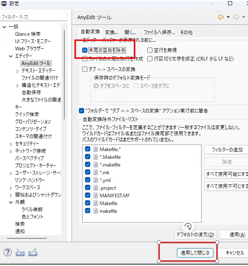Image resolution: width=248 pixels, height=266 pixels.
Task: Select Glance 検索 in the tree
Action: pos(28,34)
